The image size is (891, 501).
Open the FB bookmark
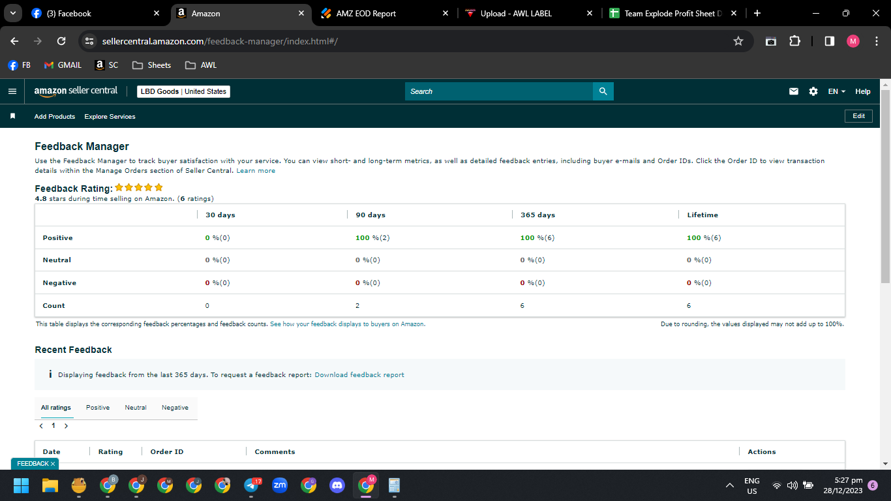point(19,65)
